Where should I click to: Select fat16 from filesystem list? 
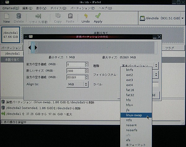click(x=136, y=90)
